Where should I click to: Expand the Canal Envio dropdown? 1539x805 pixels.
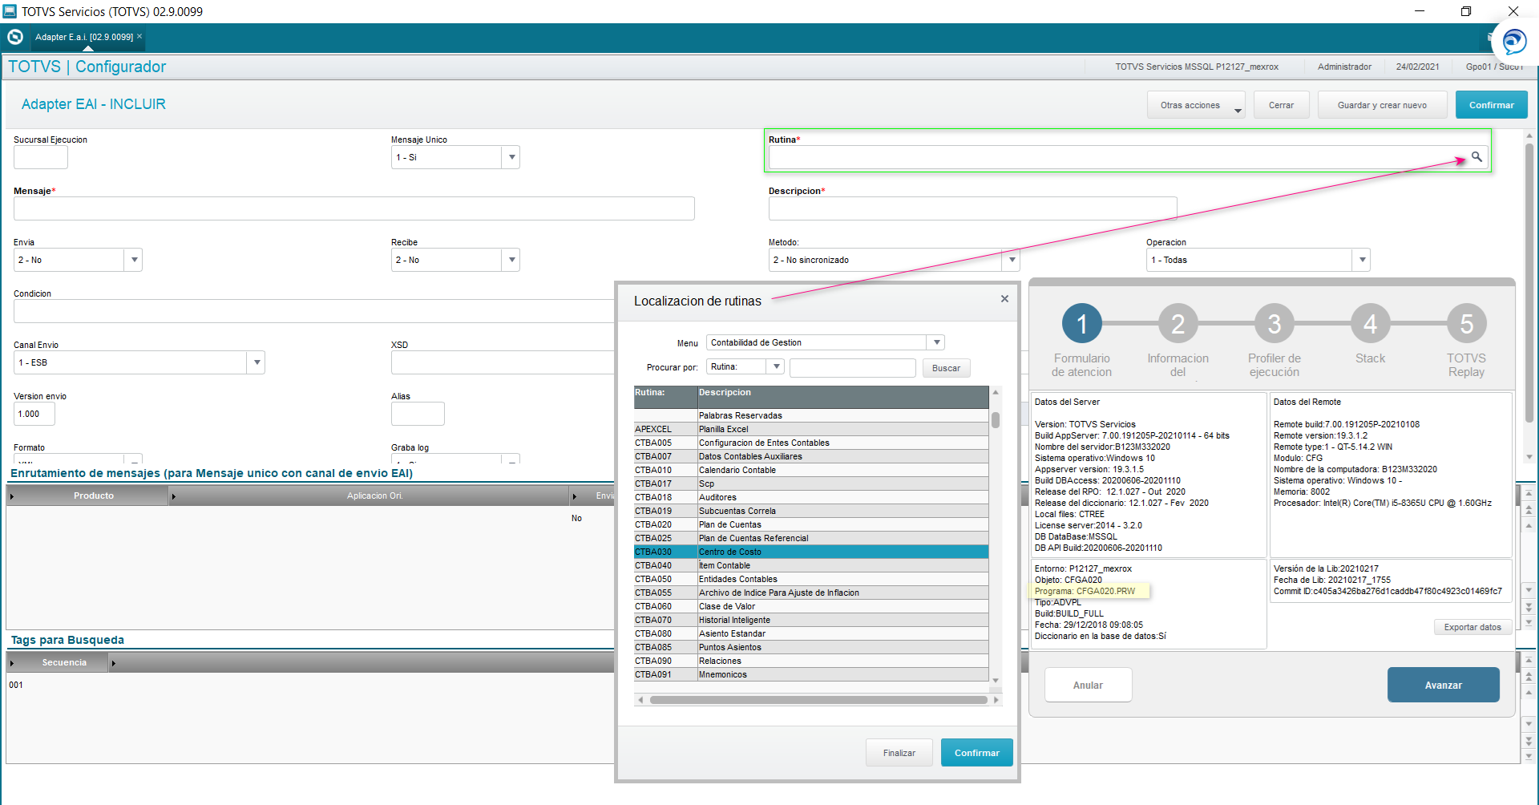256,362
